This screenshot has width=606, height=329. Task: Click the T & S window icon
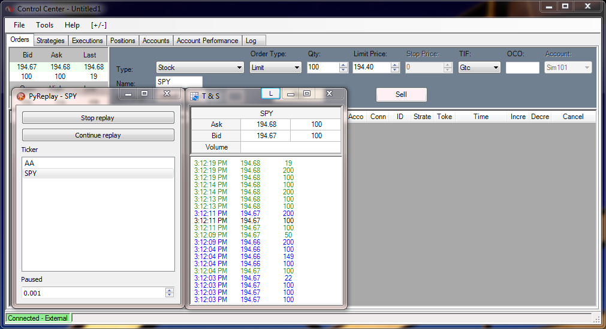coord(194,96)
